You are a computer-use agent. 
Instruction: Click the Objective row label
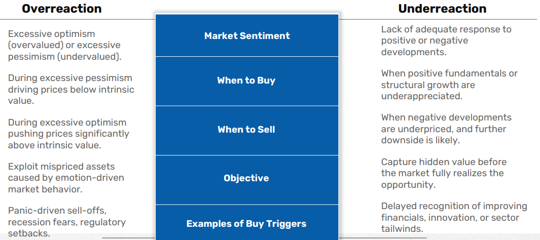point(246,178)
